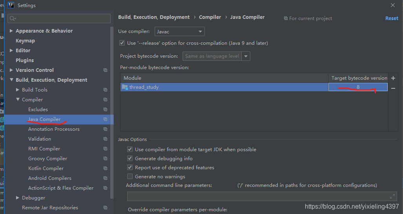Click Build, Execution, Deployment breadcrumb
403x214 pixels.
[x=154, y=17]
